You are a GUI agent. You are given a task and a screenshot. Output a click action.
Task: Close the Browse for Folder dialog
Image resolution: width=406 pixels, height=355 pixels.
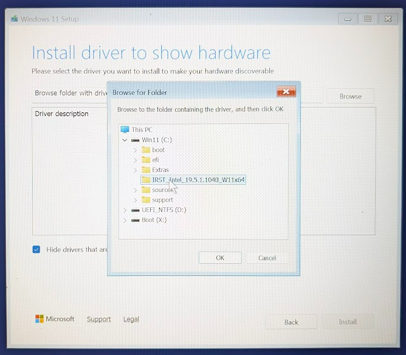coord(286,91)
